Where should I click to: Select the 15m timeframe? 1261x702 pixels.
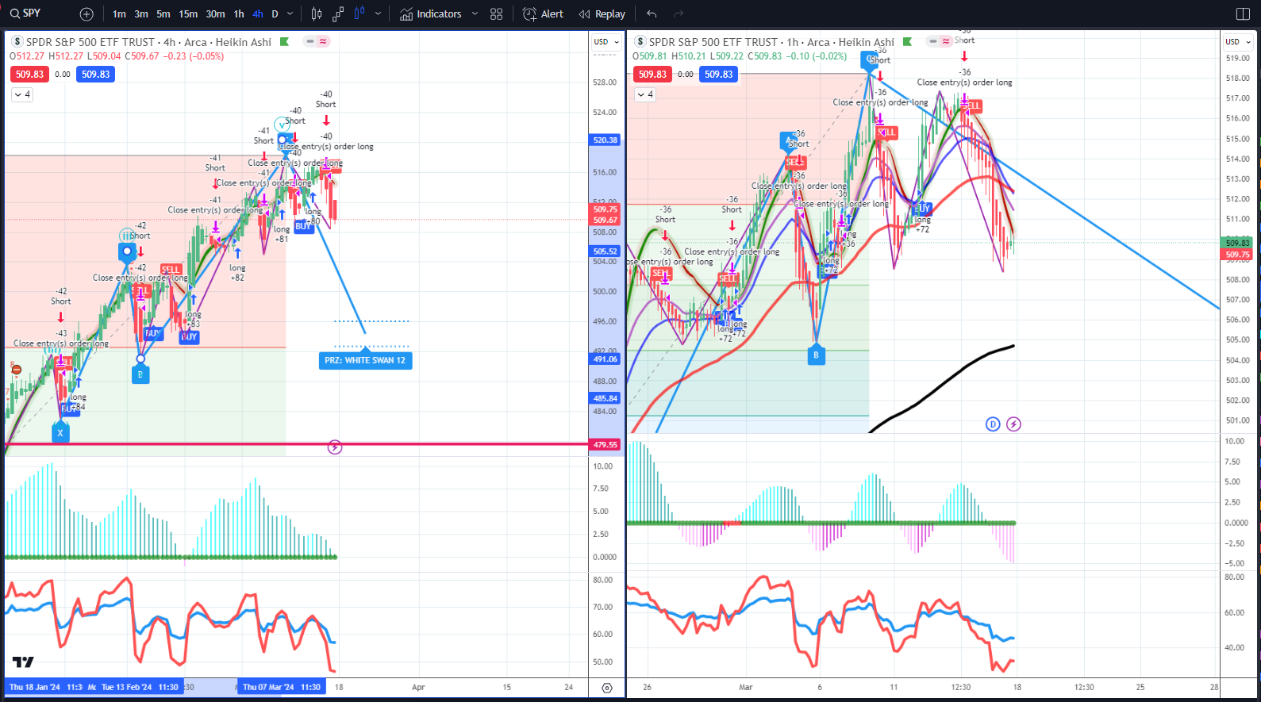(188, 14)
